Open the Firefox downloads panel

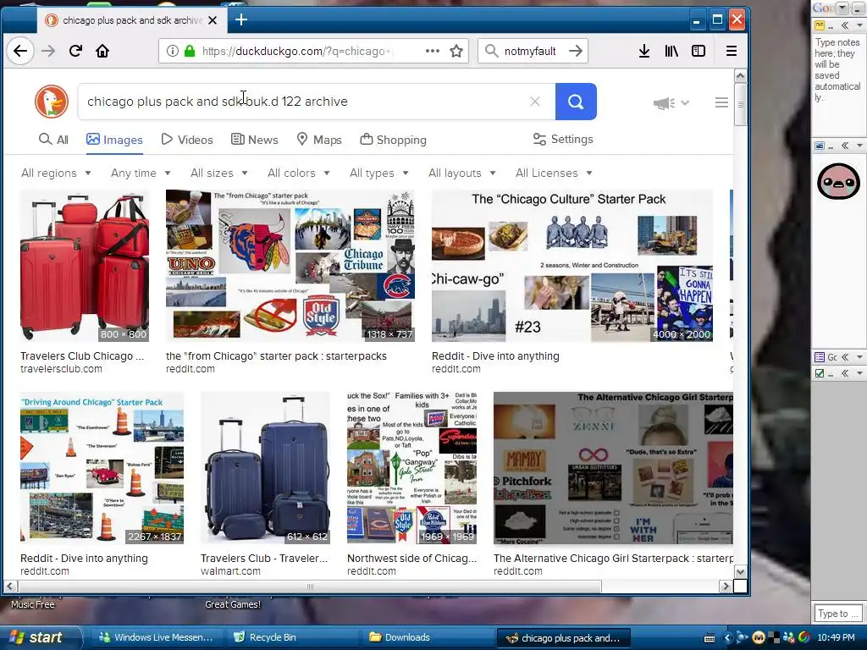pos(644,51)
